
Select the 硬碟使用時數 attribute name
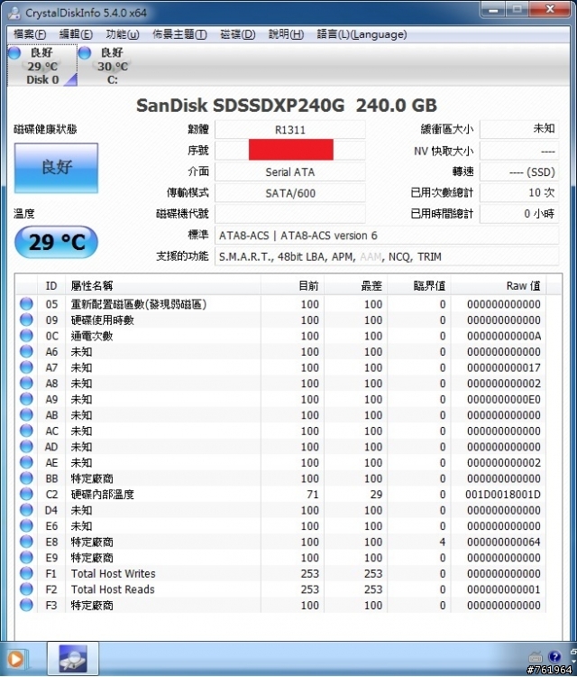pos(102,320)
